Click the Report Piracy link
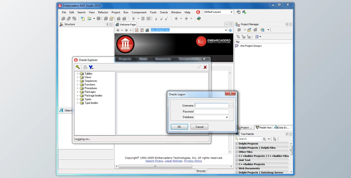Image resolution: width=351 pixels, height=178 pixels. (154, 161)
